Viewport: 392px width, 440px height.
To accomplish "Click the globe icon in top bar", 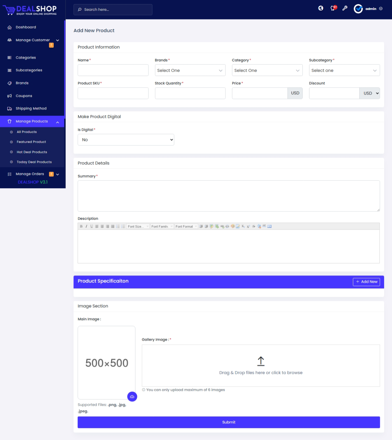I will pyautogui.click(x=321, y=8).
